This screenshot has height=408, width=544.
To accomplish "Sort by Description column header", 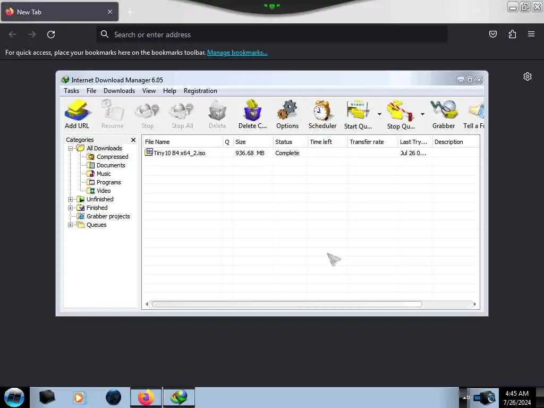I will pyautogui.click(x=456, y=142).
